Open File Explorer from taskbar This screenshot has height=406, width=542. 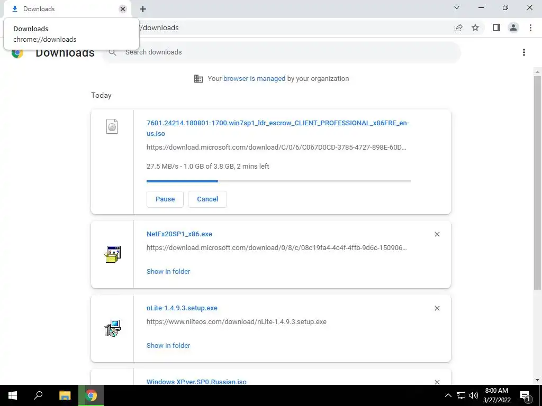[65, 395]
